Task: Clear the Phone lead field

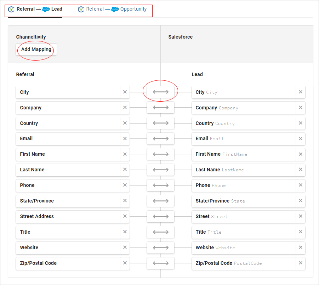Action: pos(301,185)
